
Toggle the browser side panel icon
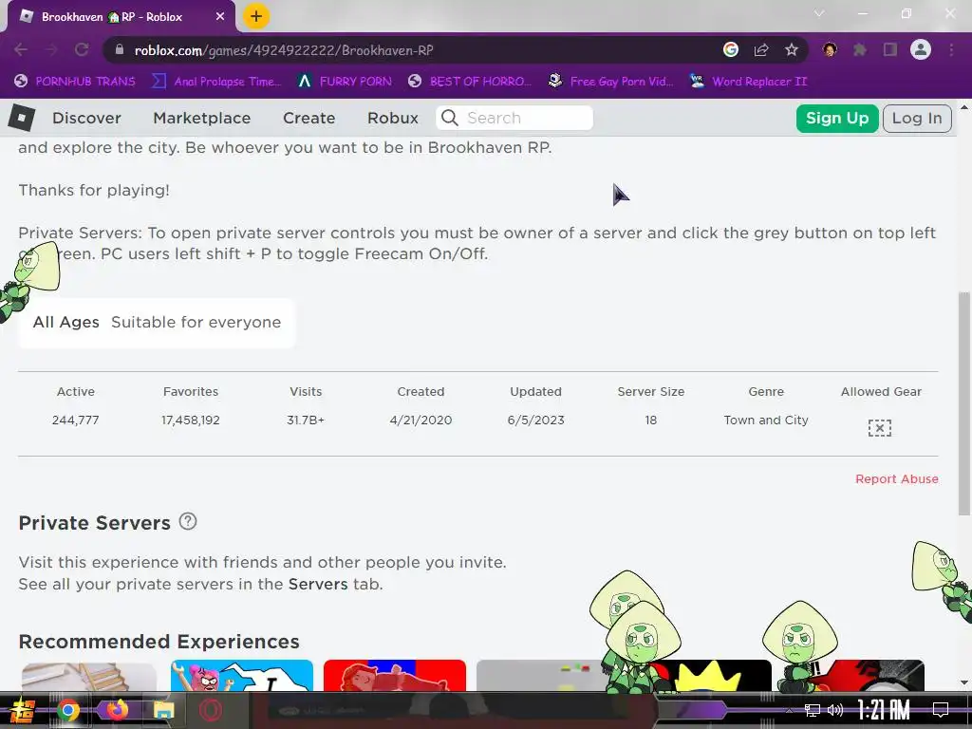tap(890, 49)
